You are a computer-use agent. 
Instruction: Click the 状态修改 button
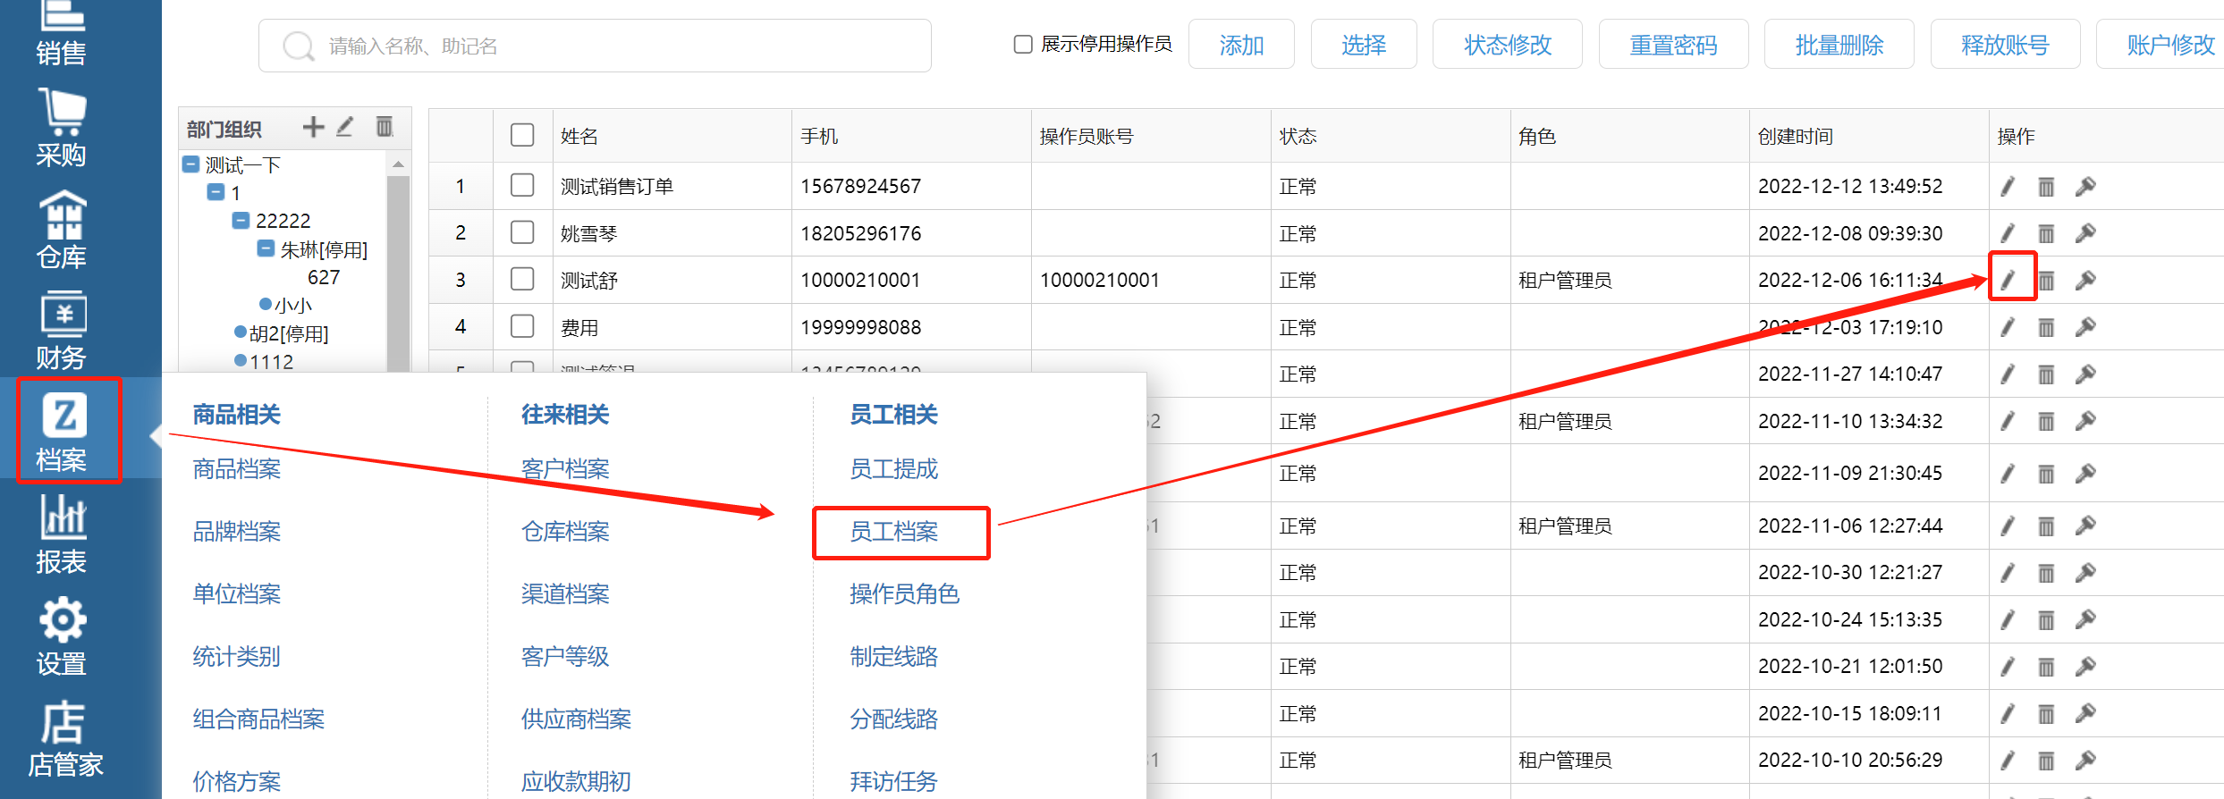[1508, 45]
